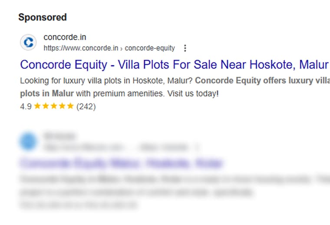The image size is (330, 225).
Task: Open the three-dot menu beside concorde-equity URL
Action: 185,48
